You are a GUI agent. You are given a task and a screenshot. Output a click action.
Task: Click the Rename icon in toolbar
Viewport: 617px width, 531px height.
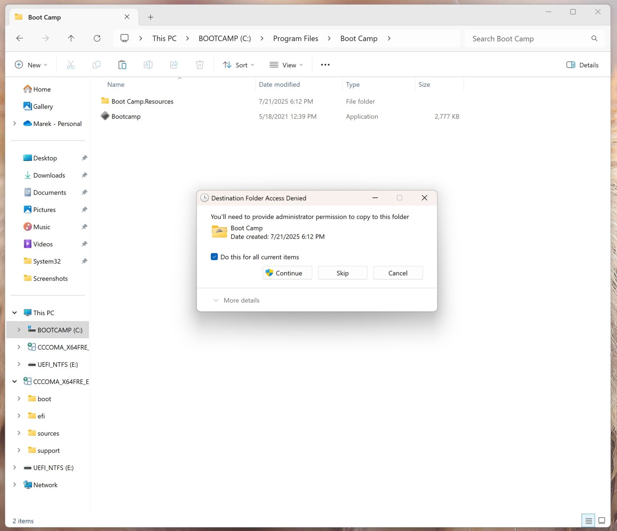click(x=148, y=65)
